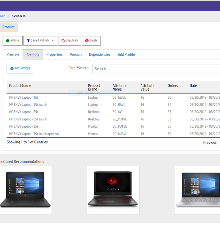Click the blue plus icon on Add Settings

pos(12,69)
